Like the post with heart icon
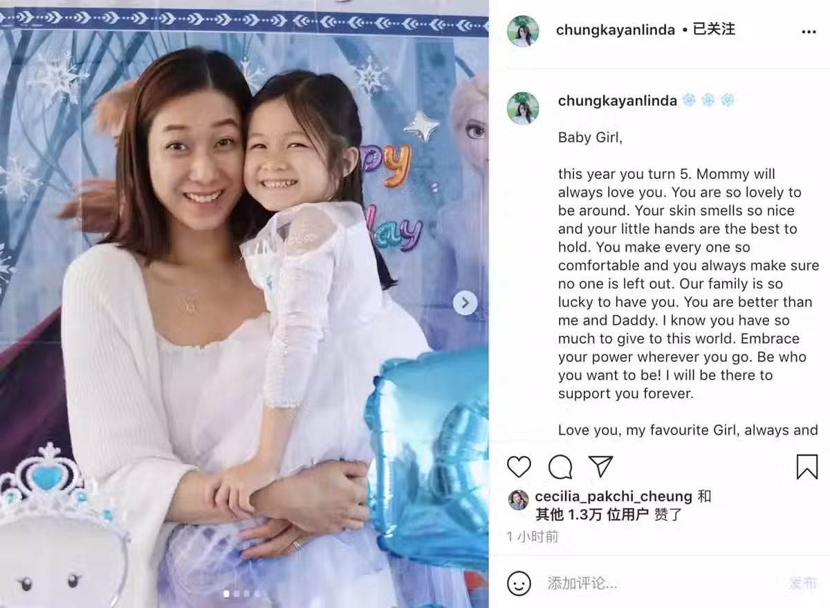Screen dimensions: 830x608 [519, 467]
